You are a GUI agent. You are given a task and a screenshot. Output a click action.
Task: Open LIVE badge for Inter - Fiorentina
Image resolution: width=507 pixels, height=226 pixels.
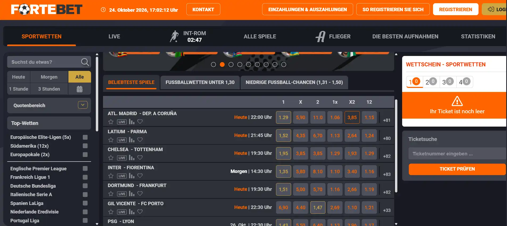pyautogui.click(x=122, y=176)
